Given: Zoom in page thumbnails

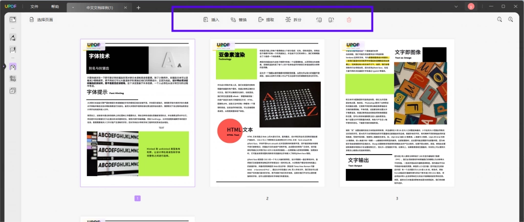Looking at the screenshot, I should (x=511, y=20).
